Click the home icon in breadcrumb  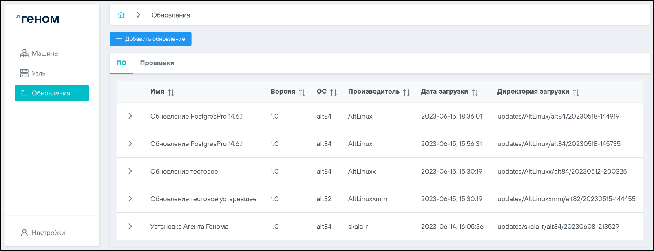coord(121,15)
